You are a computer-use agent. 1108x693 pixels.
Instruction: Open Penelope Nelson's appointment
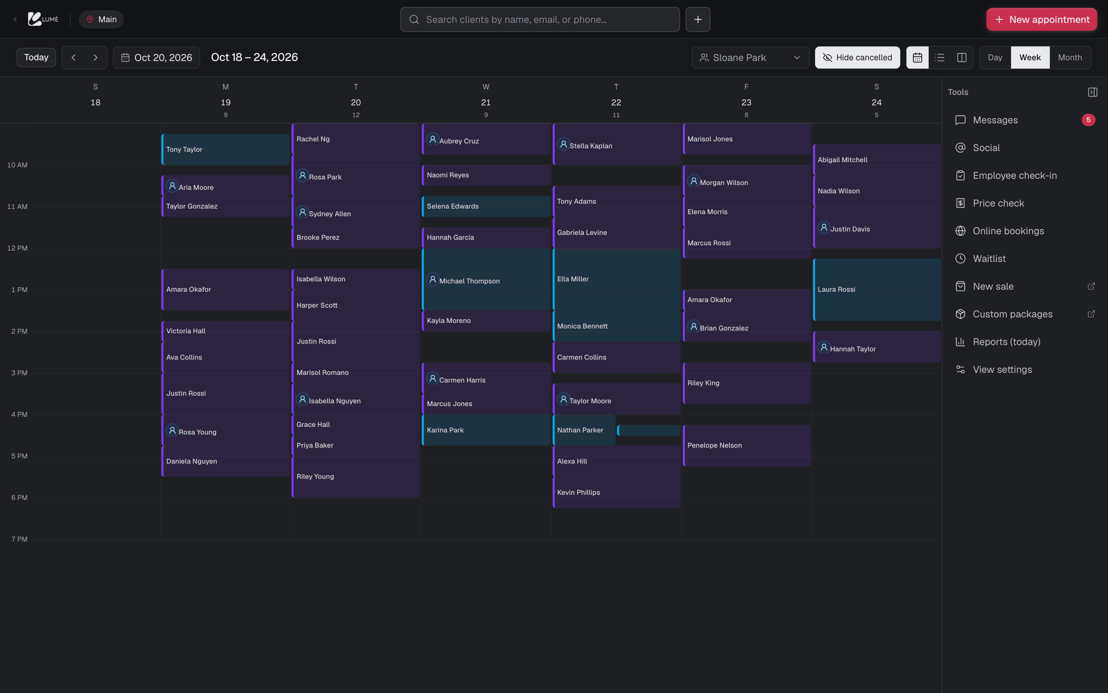click(x=746, y=446)
